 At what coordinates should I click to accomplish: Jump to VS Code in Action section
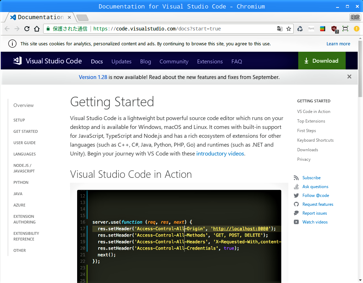[x=314, y=112]
